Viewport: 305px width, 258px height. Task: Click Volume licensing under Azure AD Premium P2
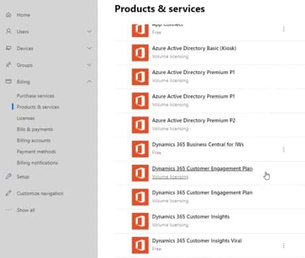click(x=170, y=129)
